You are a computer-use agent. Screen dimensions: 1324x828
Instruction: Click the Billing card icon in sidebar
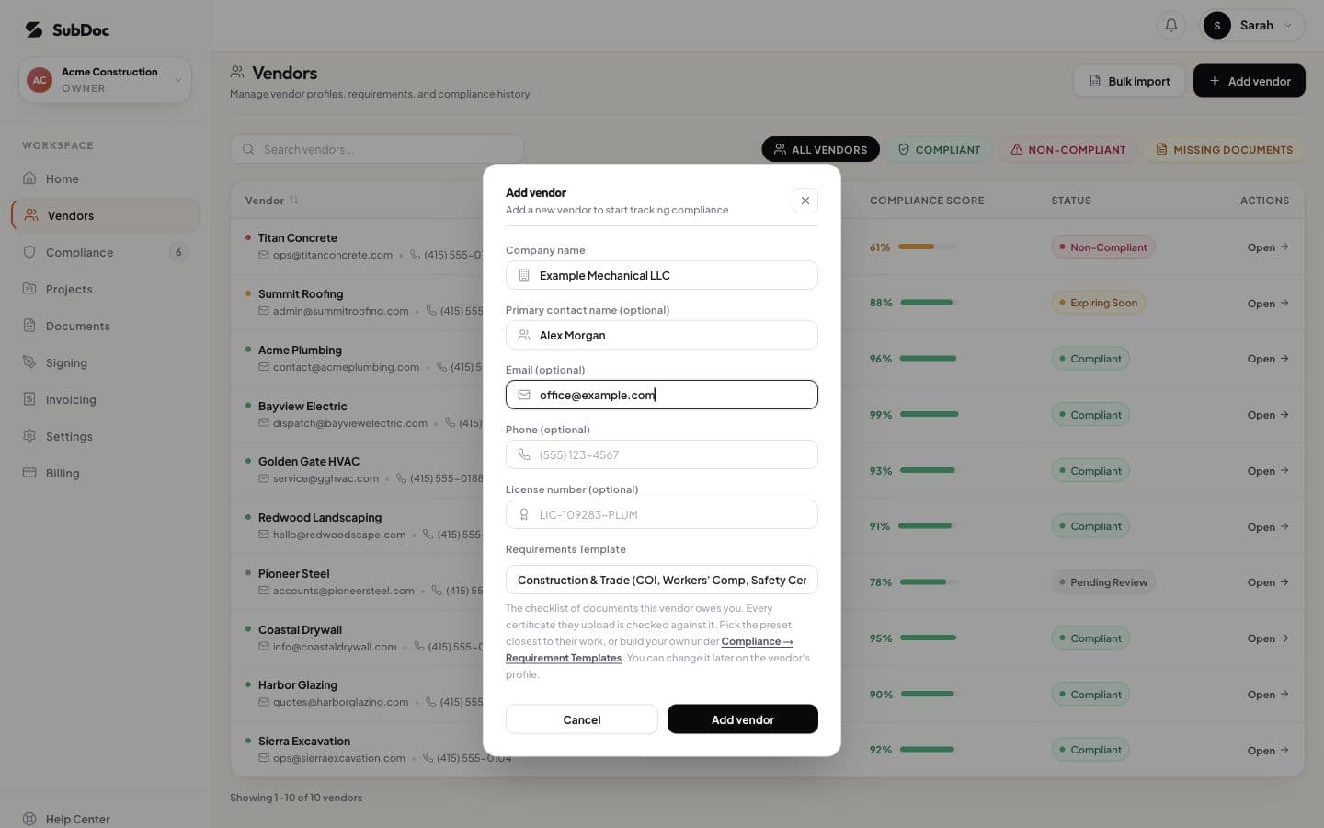[29, 473]
